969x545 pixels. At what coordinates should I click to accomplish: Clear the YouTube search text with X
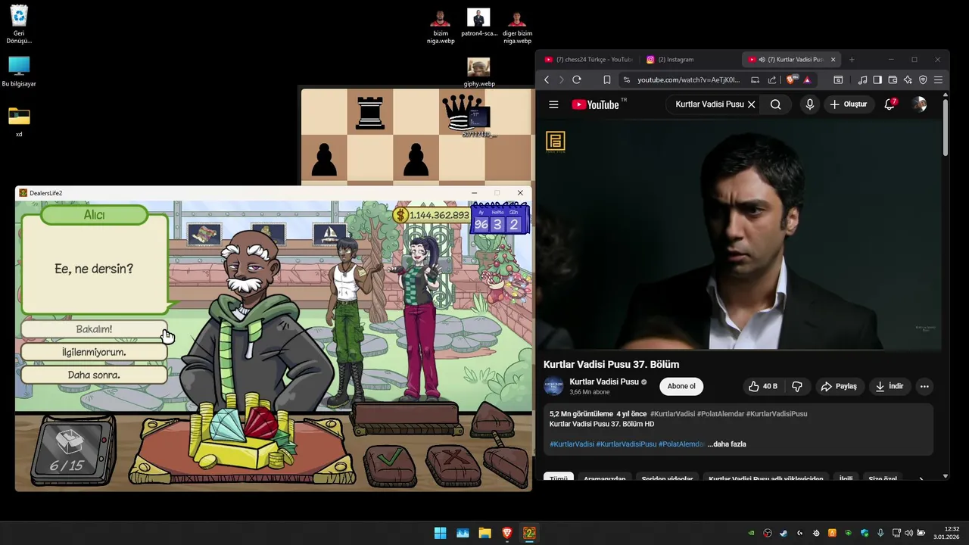(751, 104)
